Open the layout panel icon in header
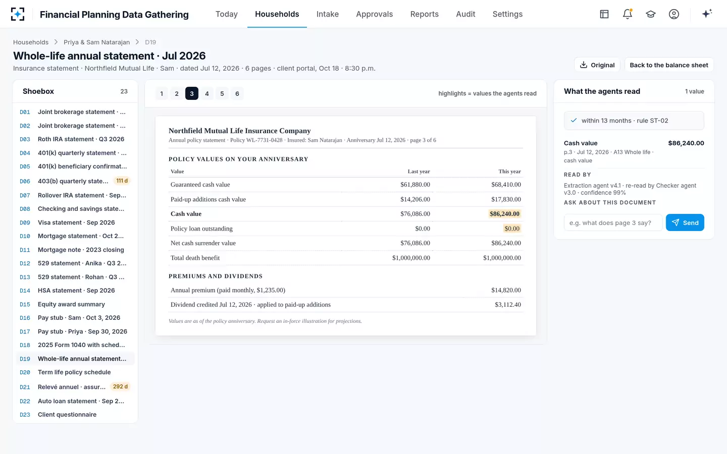727x454 pixels. pos(604,14)
